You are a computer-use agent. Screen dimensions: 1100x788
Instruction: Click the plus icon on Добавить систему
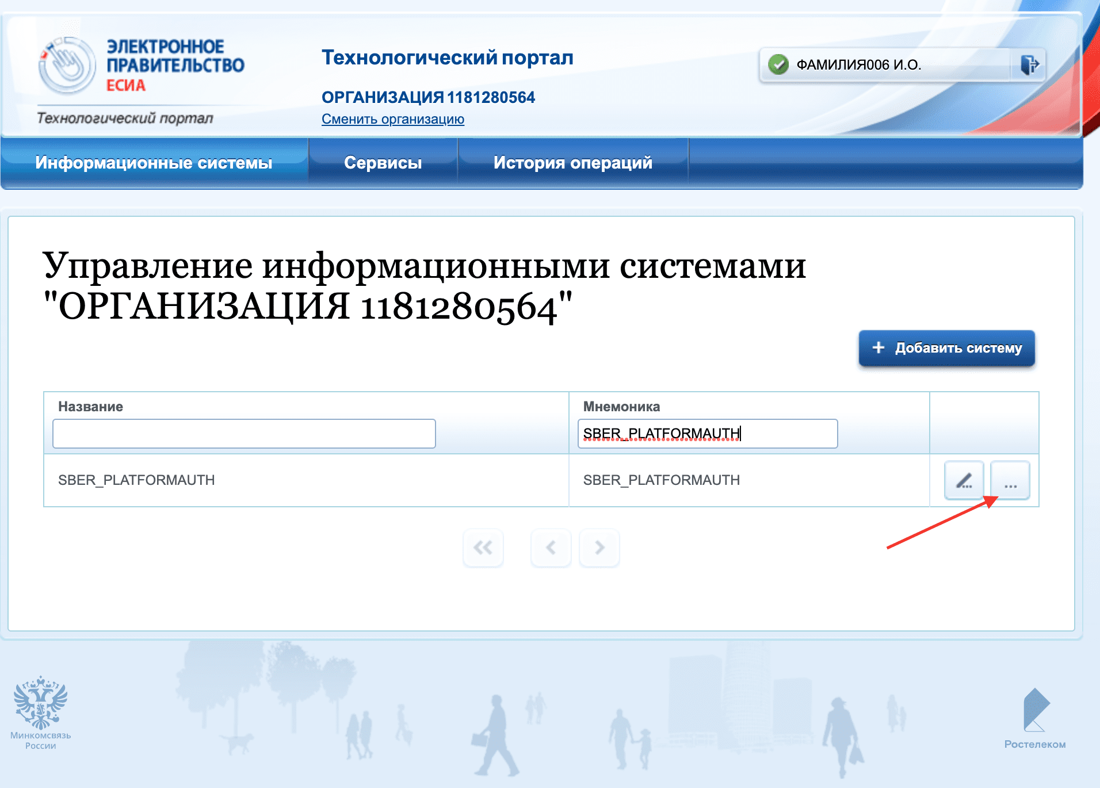pyautogui.click(x=878, y=348)
